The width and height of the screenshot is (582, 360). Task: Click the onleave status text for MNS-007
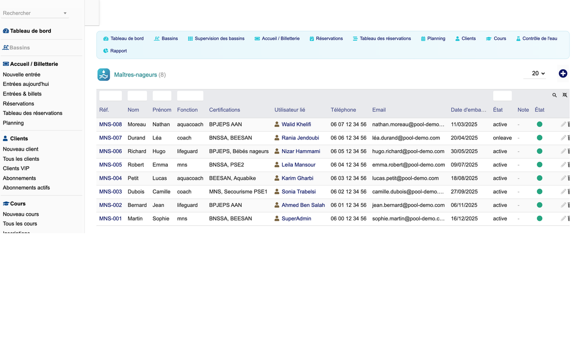(x=502, y=138)
